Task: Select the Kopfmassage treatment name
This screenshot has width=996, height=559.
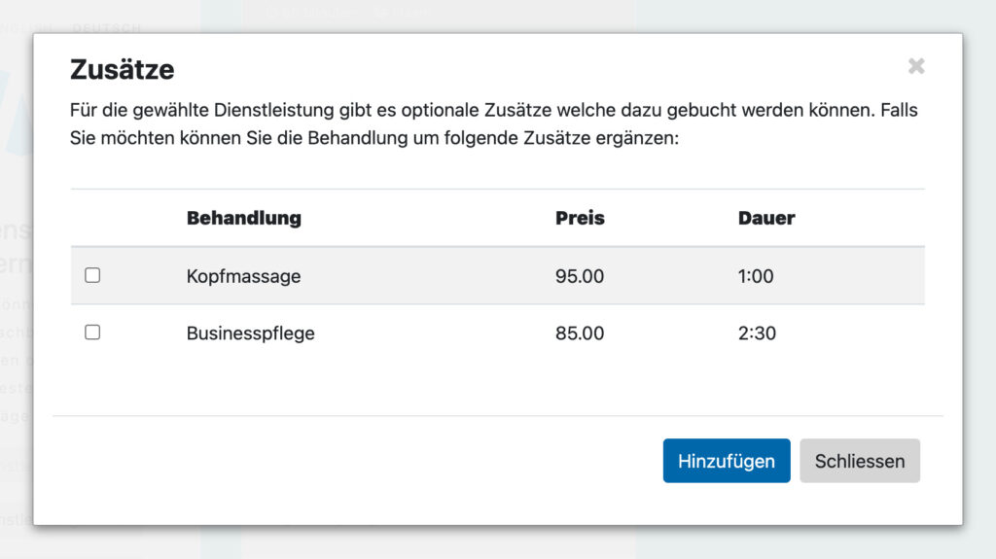Action: coord(243,276)
